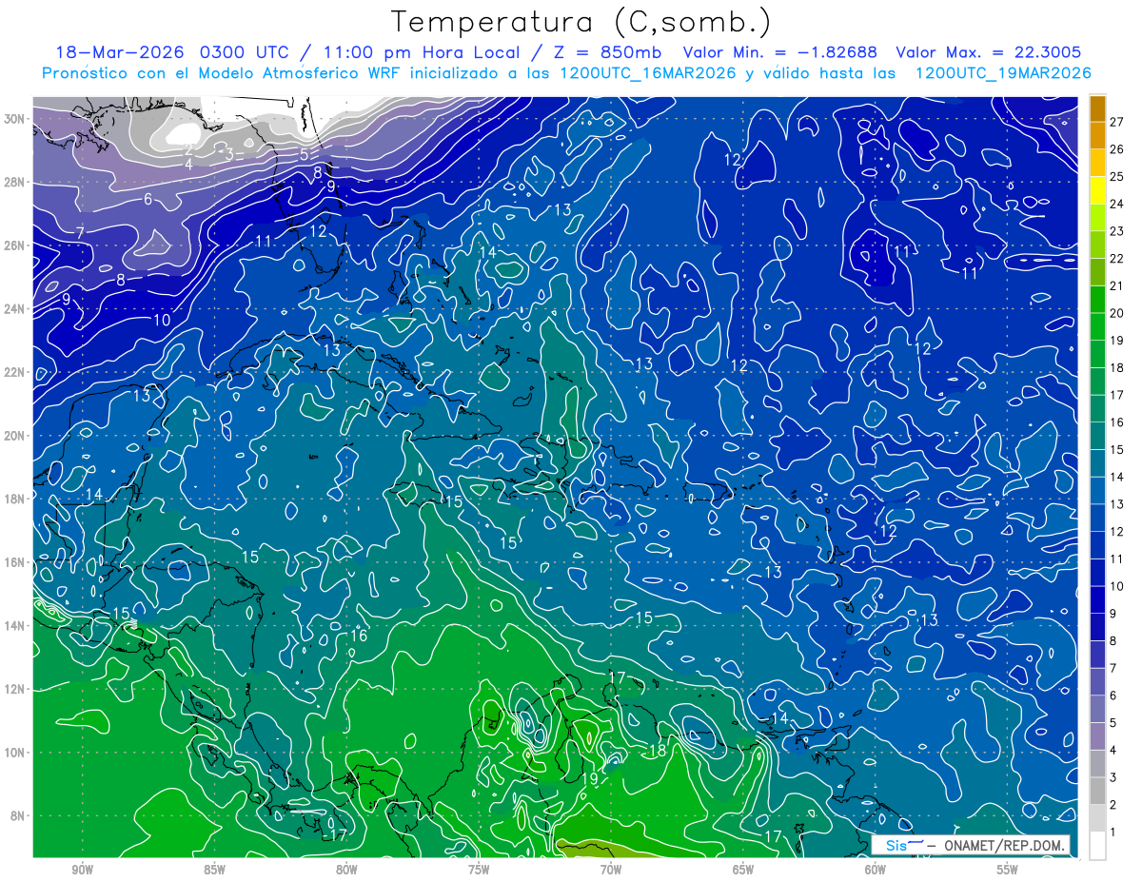Click the 28N latitude axis label
Viewport: 1142px width, 882px height.
pyautogui.click(x=14, y=182)
